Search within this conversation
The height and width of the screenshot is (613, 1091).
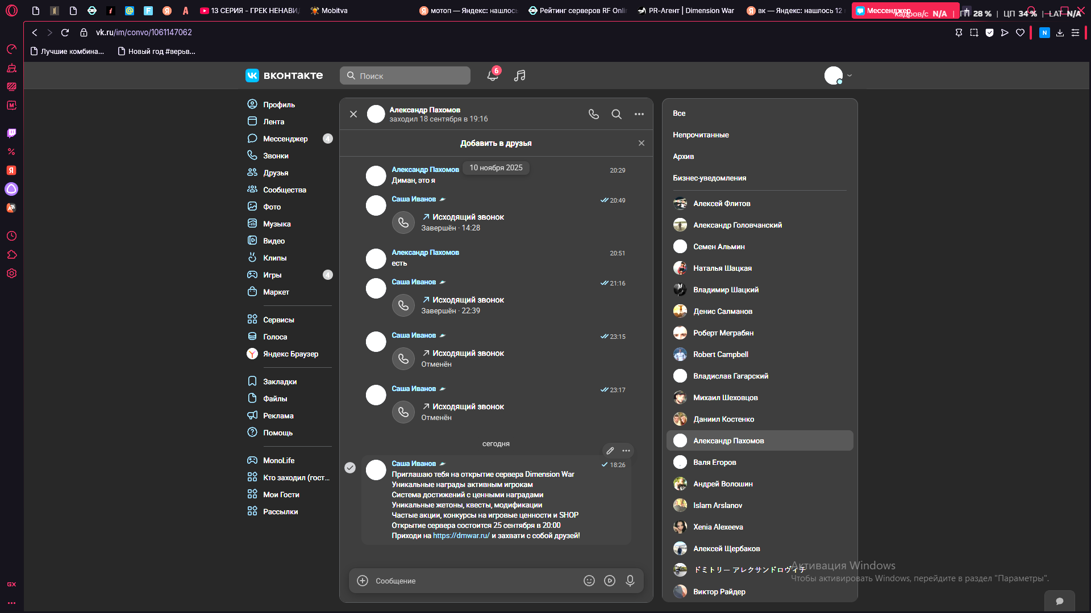617,114
